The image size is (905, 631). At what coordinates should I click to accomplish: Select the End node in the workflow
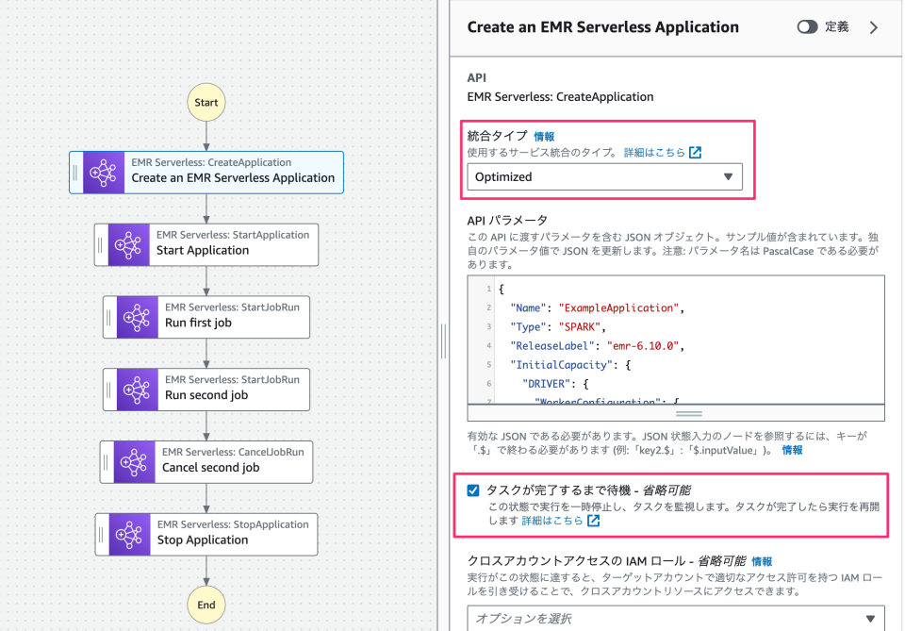click(206, 605)
